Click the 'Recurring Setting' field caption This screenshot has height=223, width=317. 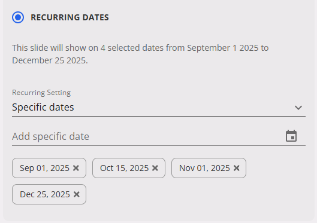(41, 93)
